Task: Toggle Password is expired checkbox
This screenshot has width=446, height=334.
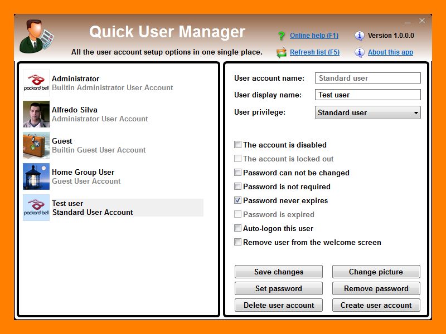Action: pyautogui.click(x=237, y=214)
